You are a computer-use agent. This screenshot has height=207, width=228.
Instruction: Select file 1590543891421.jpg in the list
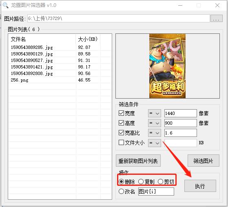tap(32, 67)
